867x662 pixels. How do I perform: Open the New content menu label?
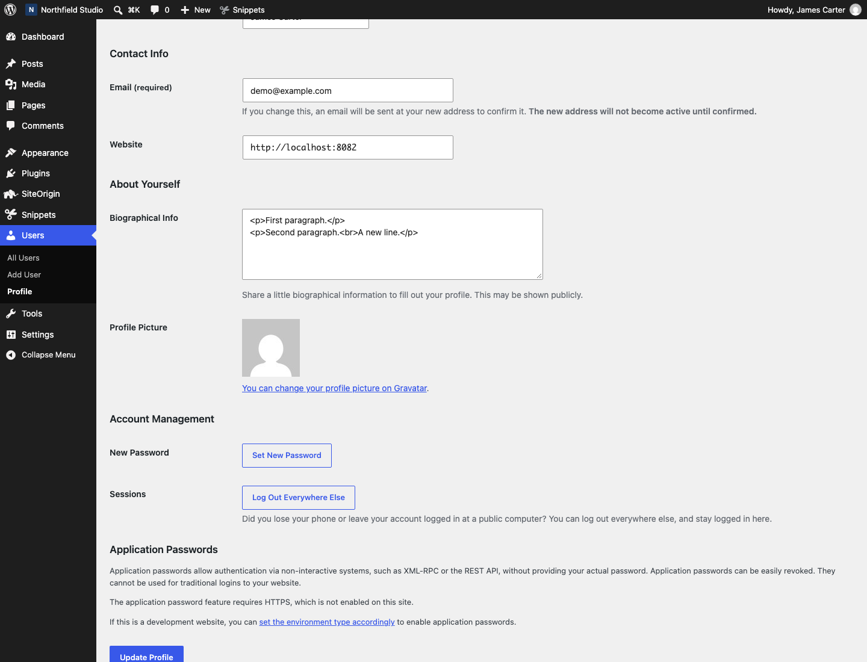pos(202,10)
